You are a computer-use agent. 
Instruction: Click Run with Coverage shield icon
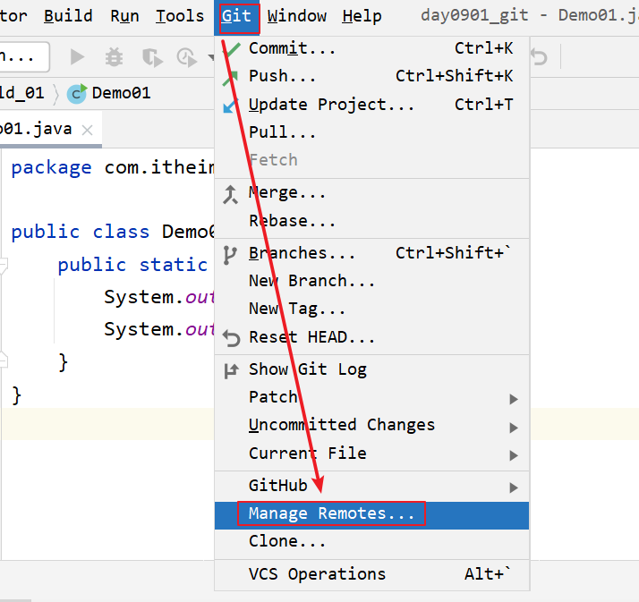click(150, 57)
